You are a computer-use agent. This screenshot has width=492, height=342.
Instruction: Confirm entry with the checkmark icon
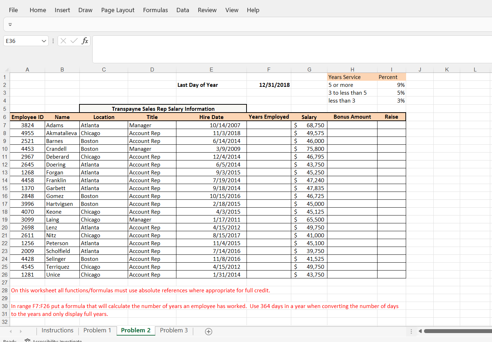click(74, 41)
